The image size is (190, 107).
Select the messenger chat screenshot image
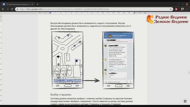[x=118, y=60]
